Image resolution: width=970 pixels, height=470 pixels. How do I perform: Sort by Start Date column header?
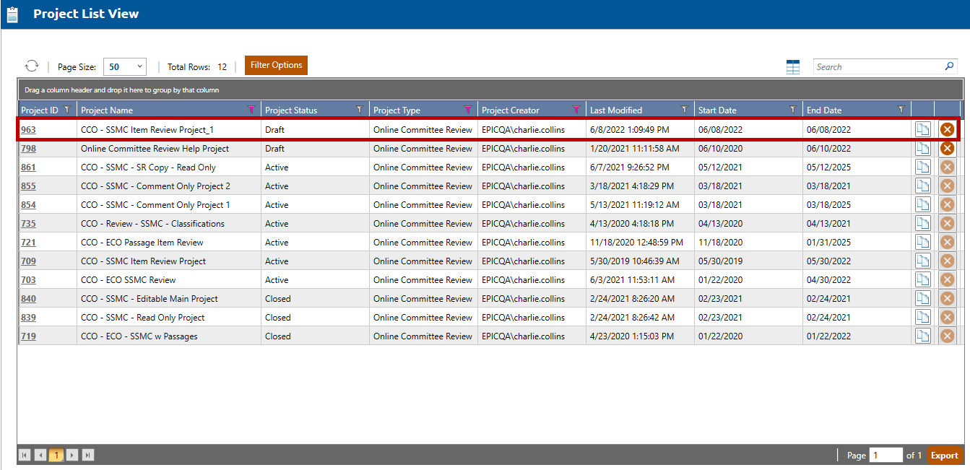pos(717,110)
